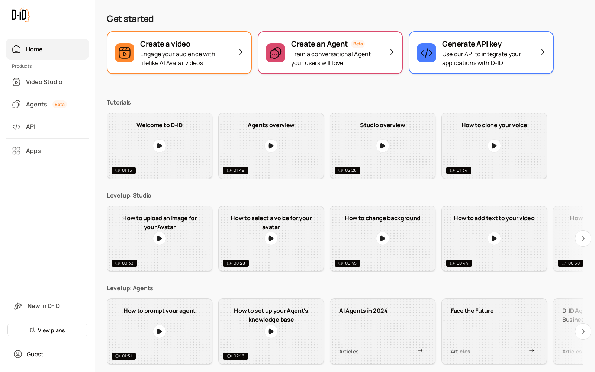The image size is (595, 372).
Task: Click the Articles label under Face the Future
Action: pos(460,352)
